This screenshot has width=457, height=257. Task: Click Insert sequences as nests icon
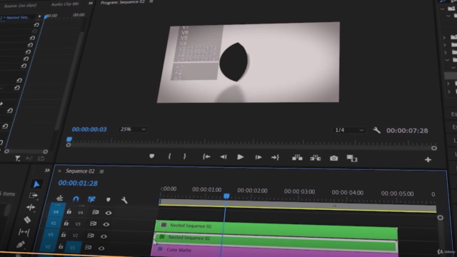60,198
